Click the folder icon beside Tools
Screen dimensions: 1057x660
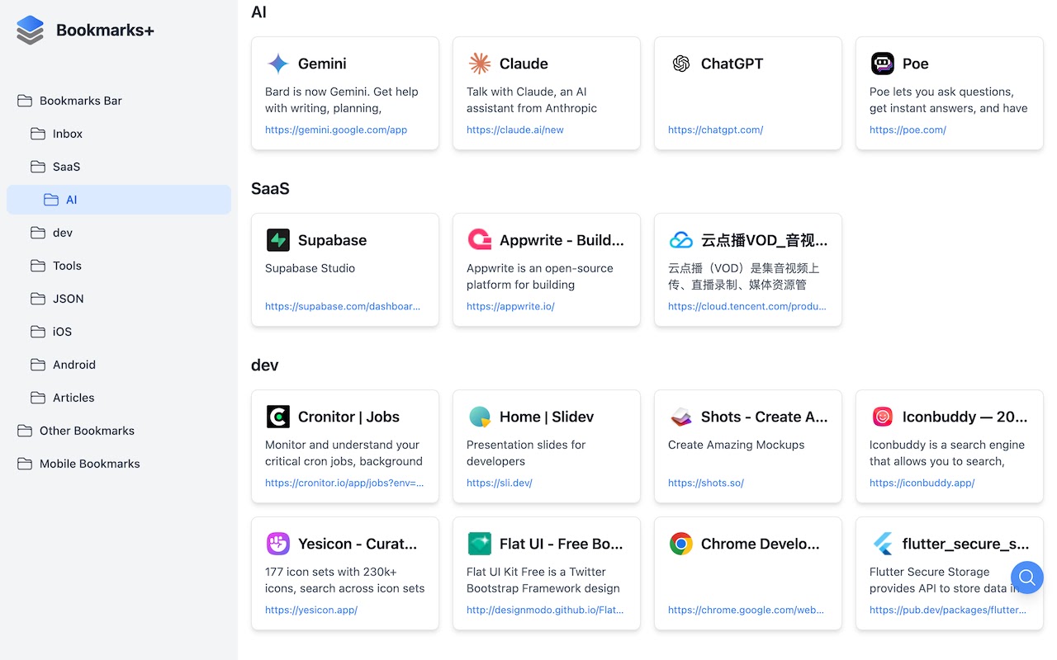[38, 266]
